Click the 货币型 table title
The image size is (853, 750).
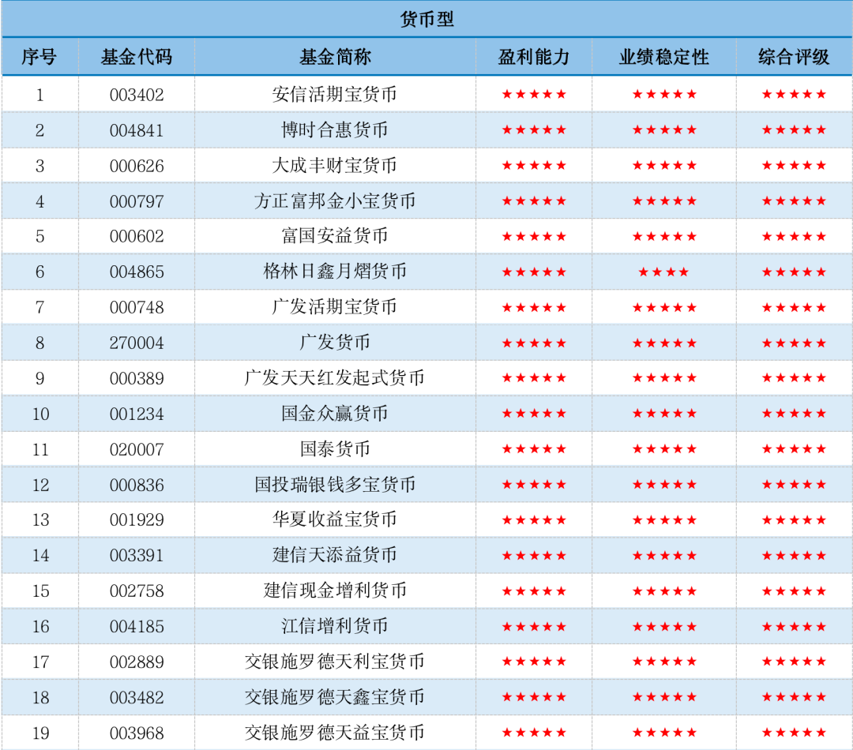pos(426,19)
